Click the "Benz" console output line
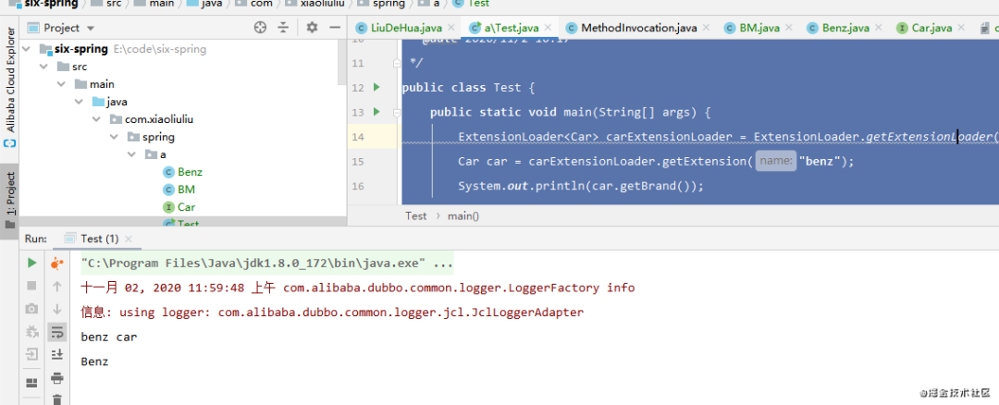The height and width of the screenshot is (405, 999). pyautogui.click(x=95, y=362)
